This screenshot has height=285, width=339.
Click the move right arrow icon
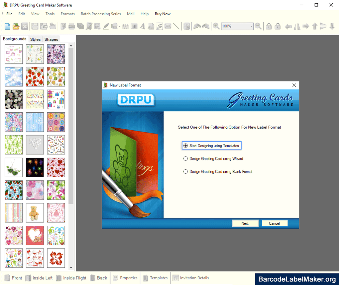306,26
